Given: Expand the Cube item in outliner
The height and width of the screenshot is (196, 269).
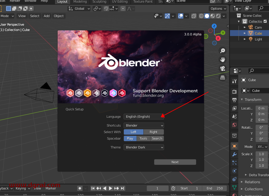Looking at the screenshot, I should pyautogui.click(x=245, y=33).
